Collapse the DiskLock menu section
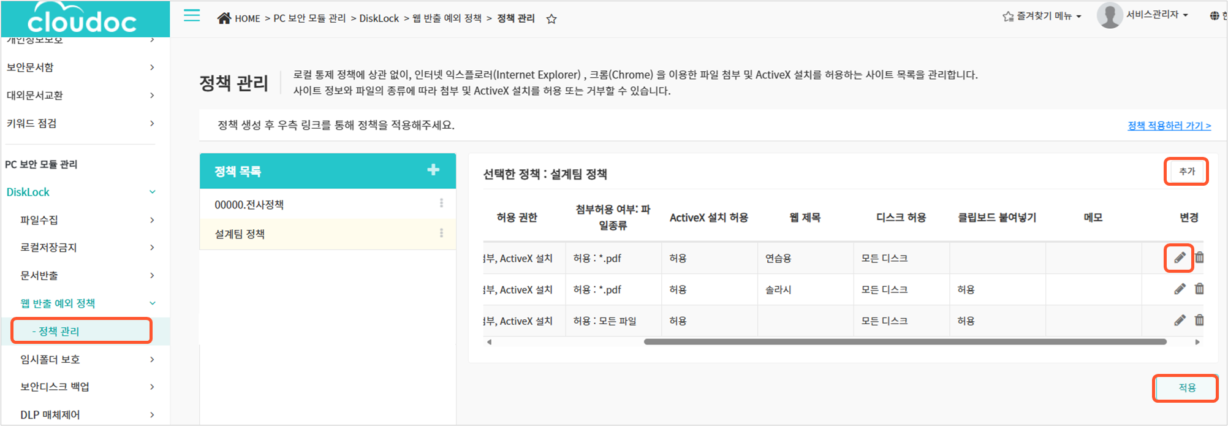1228x426 pixels. (153, 192)
